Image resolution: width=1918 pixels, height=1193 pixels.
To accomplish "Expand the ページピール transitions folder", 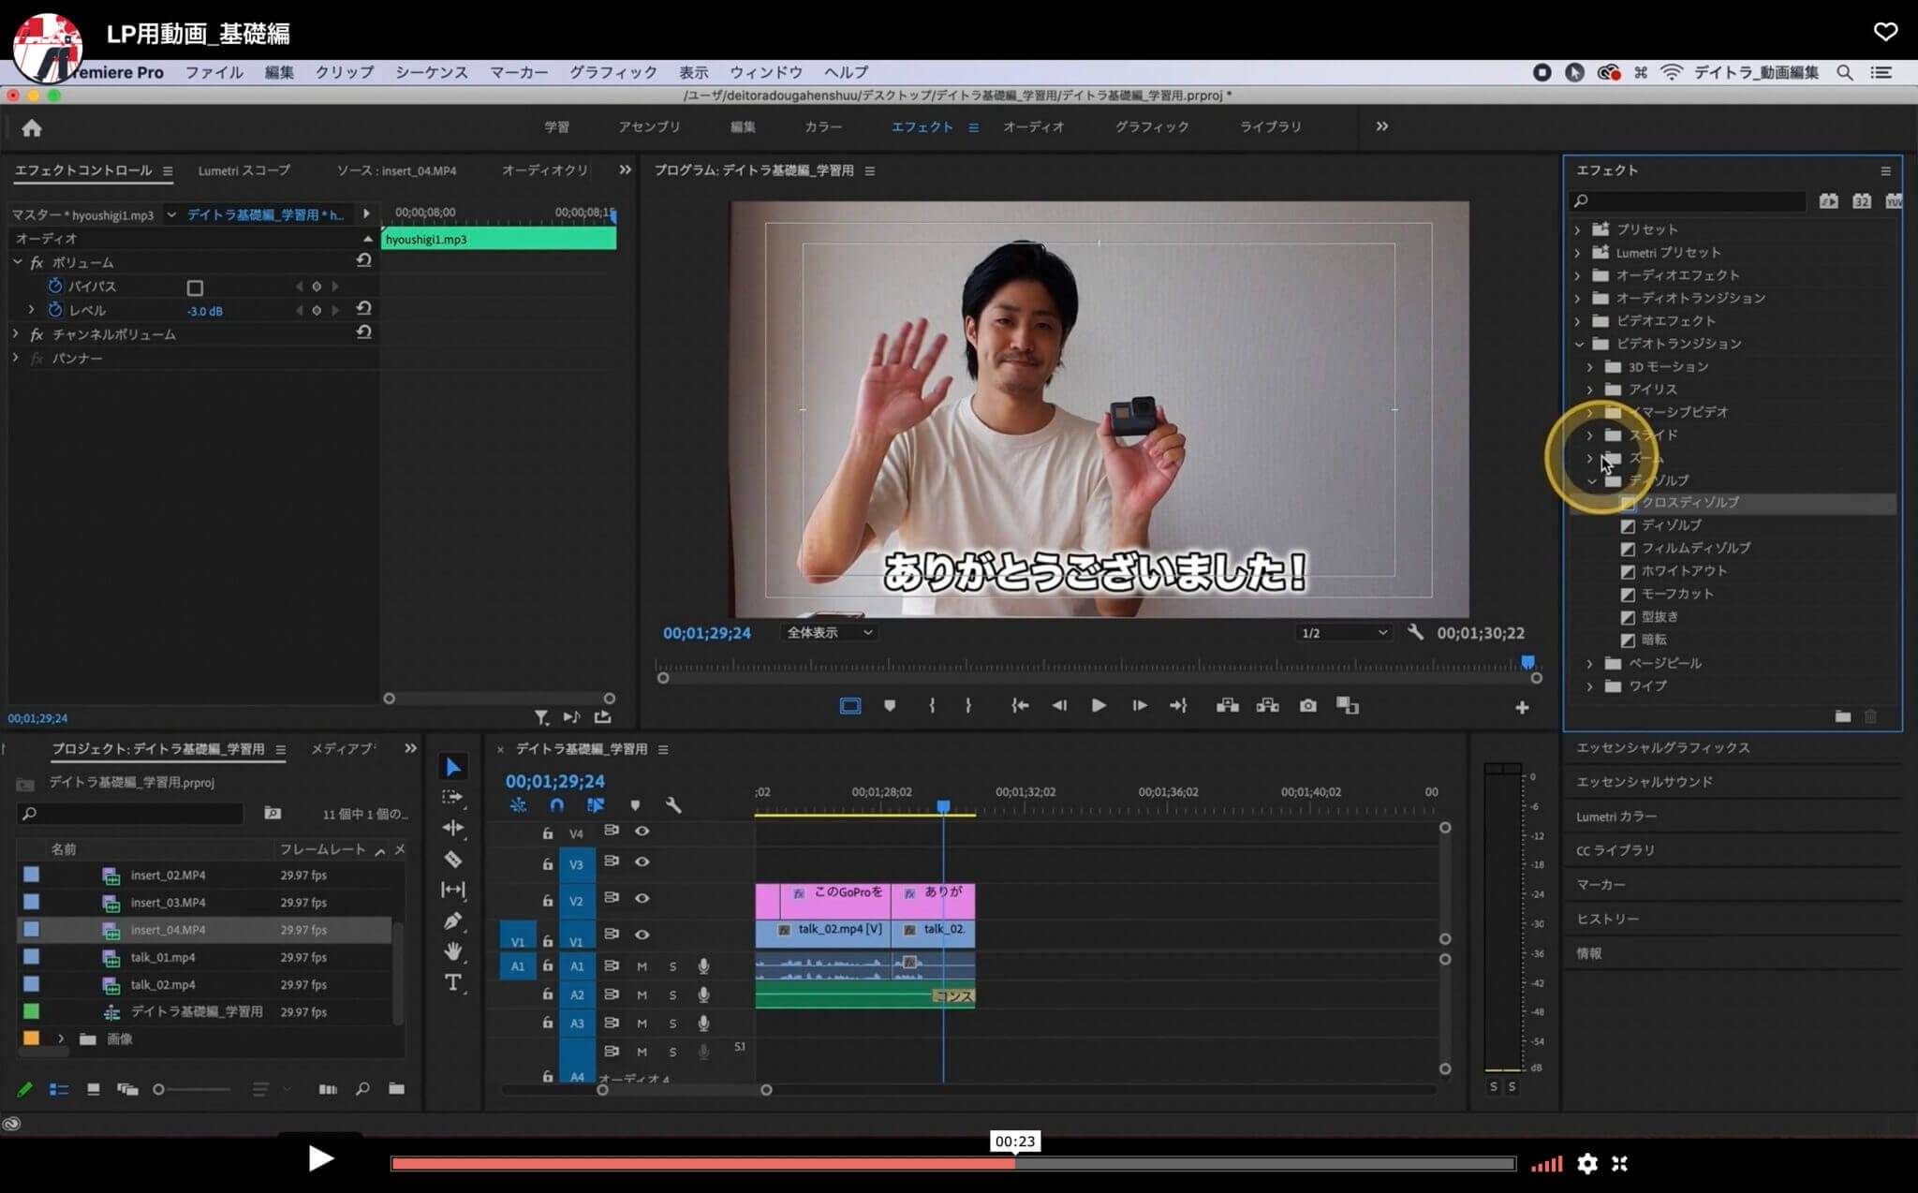I will pyautogui.click(x=1589, y=663).
